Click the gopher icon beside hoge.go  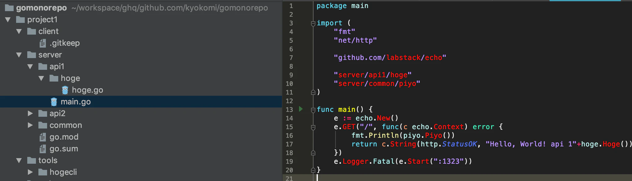[x=65, y=90]
